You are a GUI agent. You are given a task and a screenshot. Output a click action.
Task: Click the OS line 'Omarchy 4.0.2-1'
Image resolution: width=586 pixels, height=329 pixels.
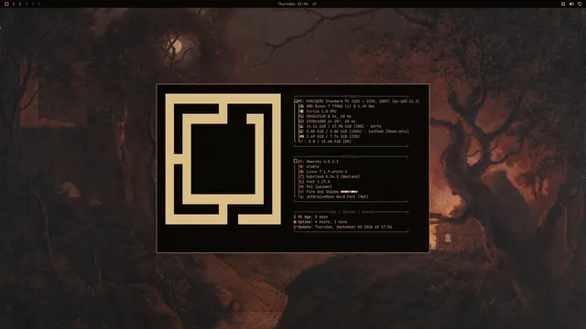(x=322, y=162)
